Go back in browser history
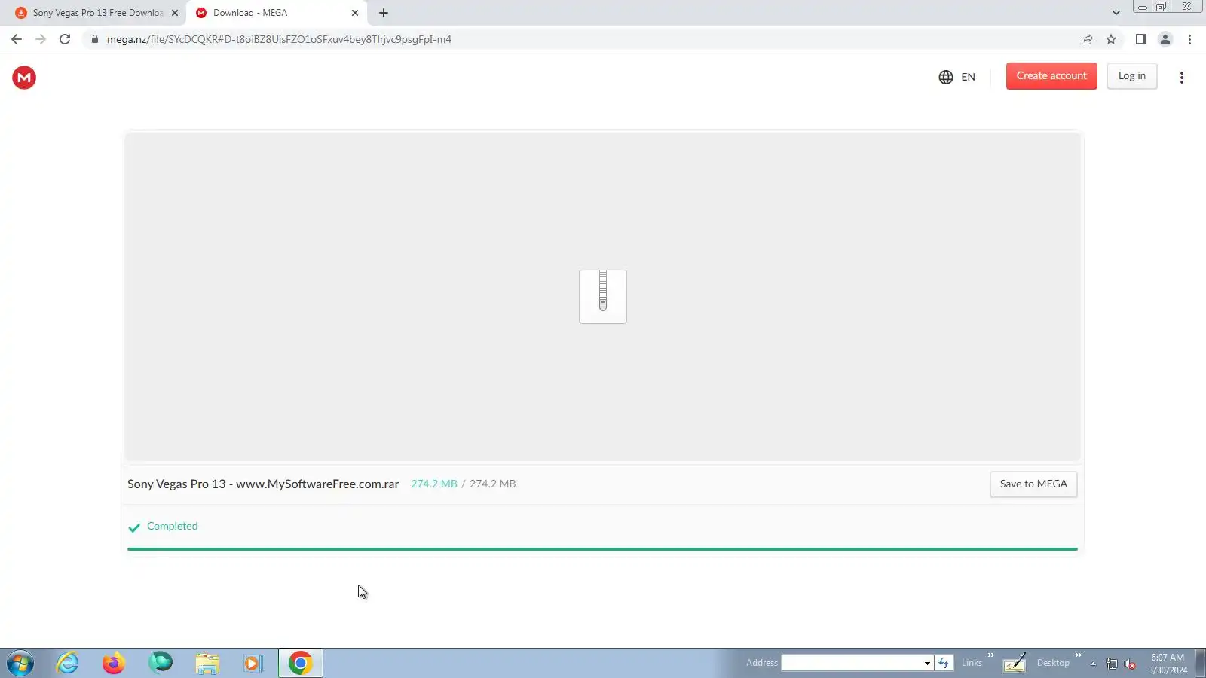The image size is (1206, 678). (x=17, y=39)
